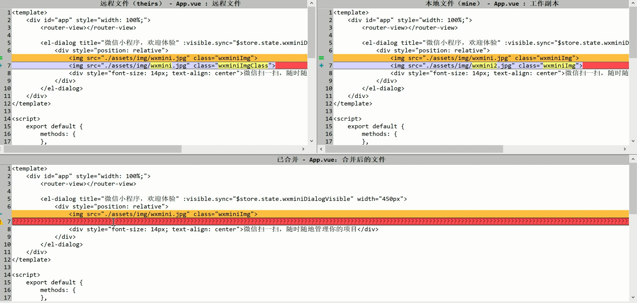Click the conflict warning marker in the merged pane
This screenshot has width=637, height=303.
tap(1, 222)
